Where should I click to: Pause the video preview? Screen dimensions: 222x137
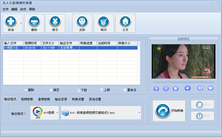(166, 89)
